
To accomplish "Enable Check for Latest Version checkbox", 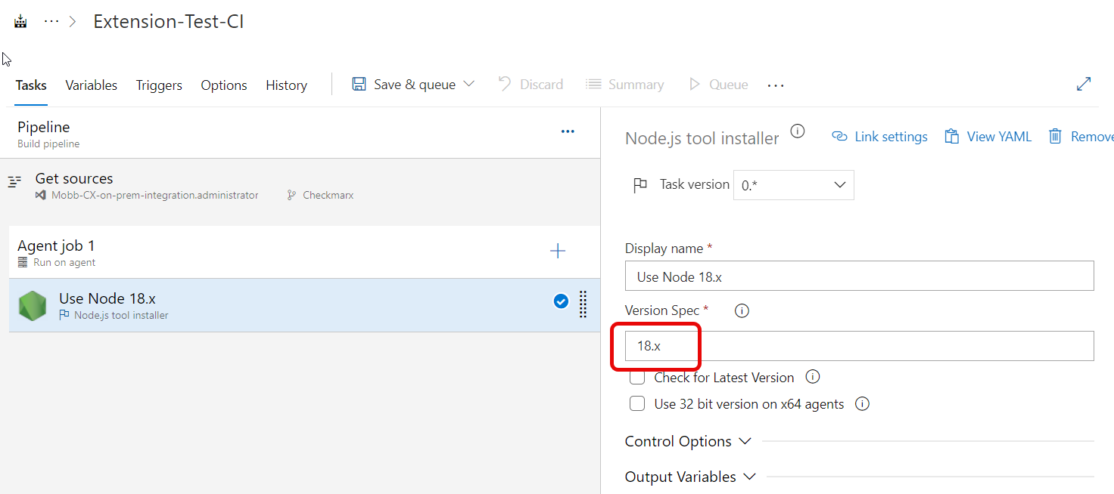I will [637, 378].
